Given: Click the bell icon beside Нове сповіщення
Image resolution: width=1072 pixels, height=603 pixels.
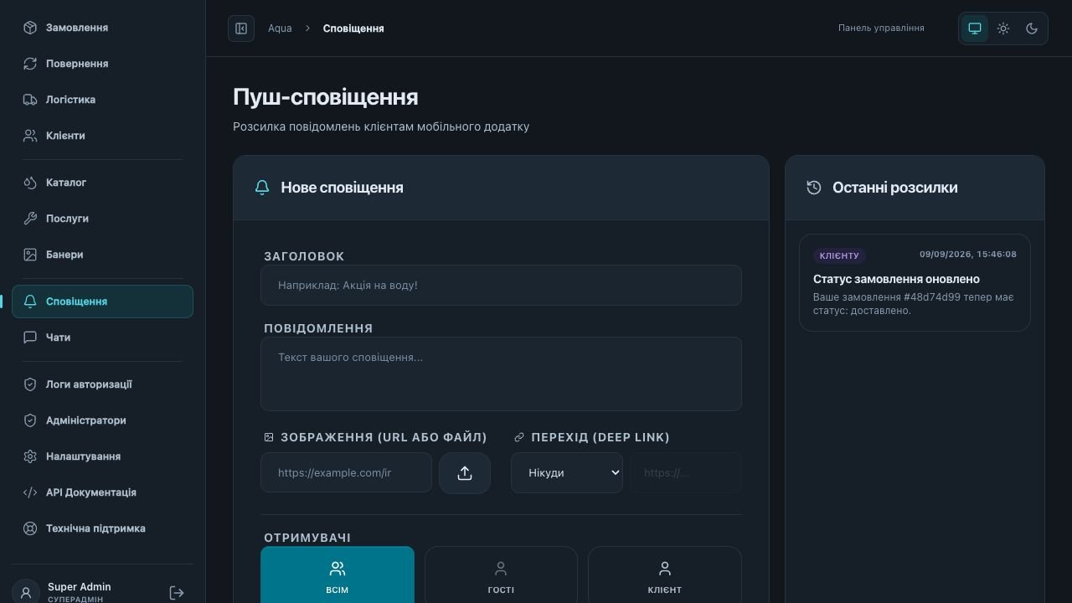Looking at the screenshot, I should pyautogui.click(x=262, y=188).
